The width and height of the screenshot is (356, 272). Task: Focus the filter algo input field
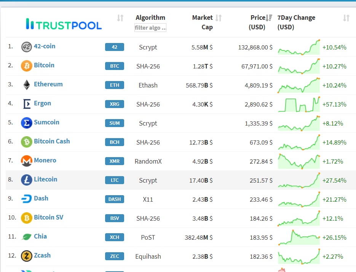pyautogui.click(x=150, y=28)
